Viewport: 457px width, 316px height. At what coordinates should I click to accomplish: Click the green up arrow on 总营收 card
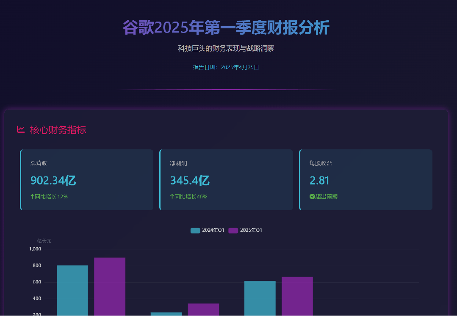coord(33,196)
